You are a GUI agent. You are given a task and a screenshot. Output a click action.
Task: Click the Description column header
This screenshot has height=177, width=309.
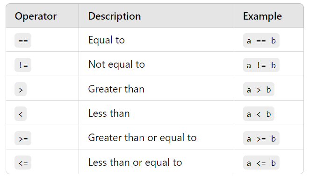click(x=115, y=16)
